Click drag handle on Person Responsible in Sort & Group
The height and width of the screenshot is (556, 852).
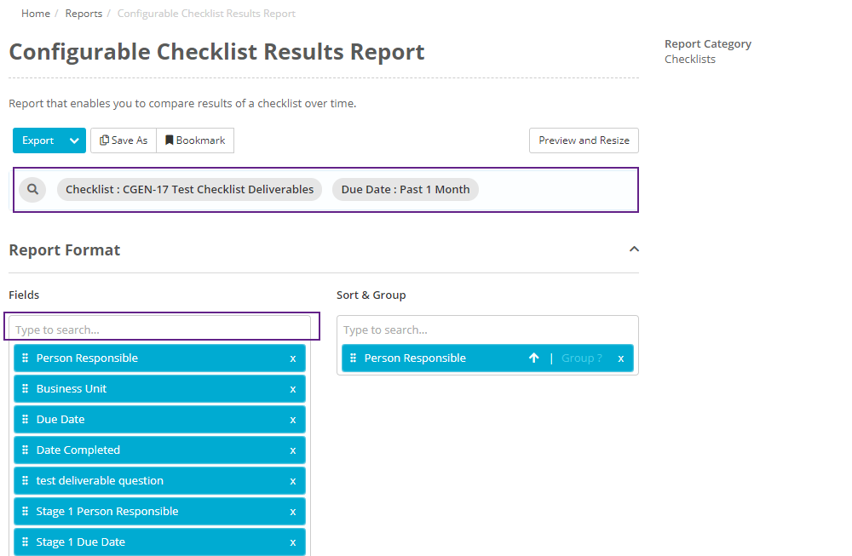pyautogui.click(x=352, y=358)
